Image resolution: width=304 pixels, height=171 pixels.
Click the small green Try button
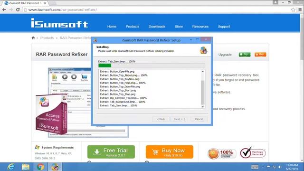click(x=245, y=55)
